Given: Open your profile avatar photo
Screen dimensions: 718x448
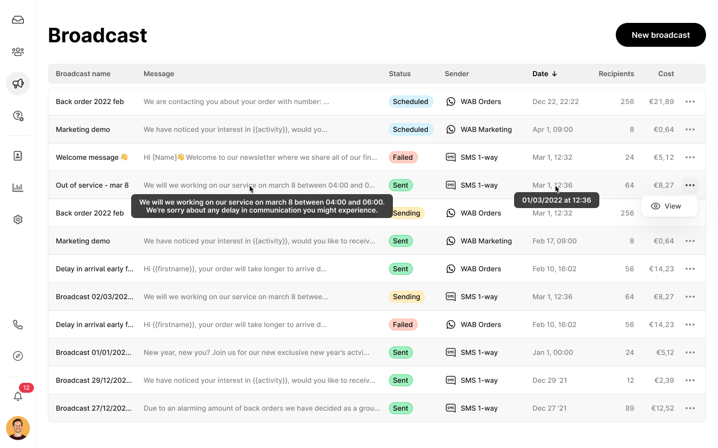Looking at the screenshot, I should point(18,428).
